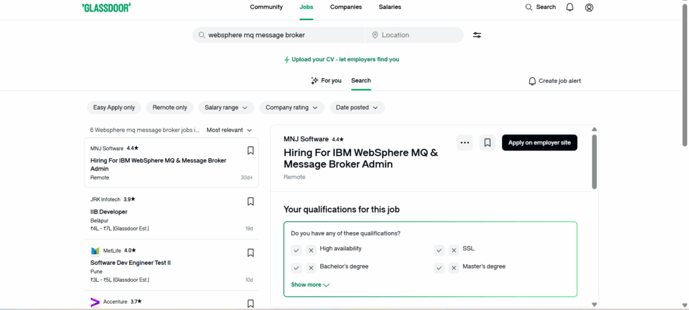
Task: Open the Most relevant sort dropdown
Action: pos(229,130)
